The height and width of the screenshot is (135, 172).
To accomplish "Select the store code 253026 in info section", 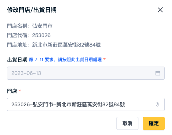I will click(x=41, y=35).
